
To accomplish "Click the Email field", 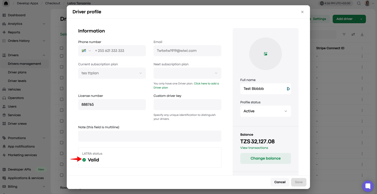I will pos(187,51).
